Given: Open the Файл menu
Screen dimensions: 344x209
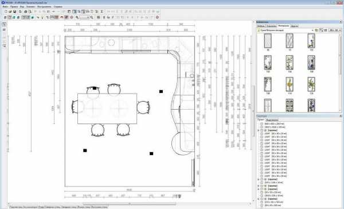Looking at the screenshot, I should tap(5, 6).
